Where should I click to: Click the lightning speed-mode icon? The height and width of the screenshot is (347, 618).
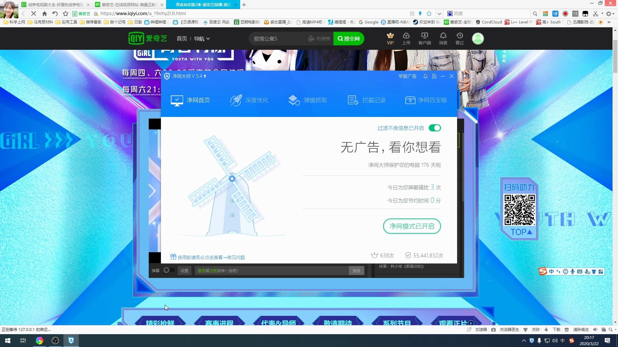[420, 13]
